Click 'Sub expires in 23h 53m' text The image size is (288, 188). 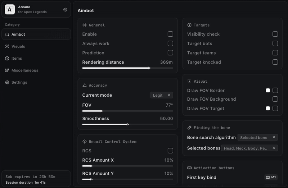coord(30,176)
